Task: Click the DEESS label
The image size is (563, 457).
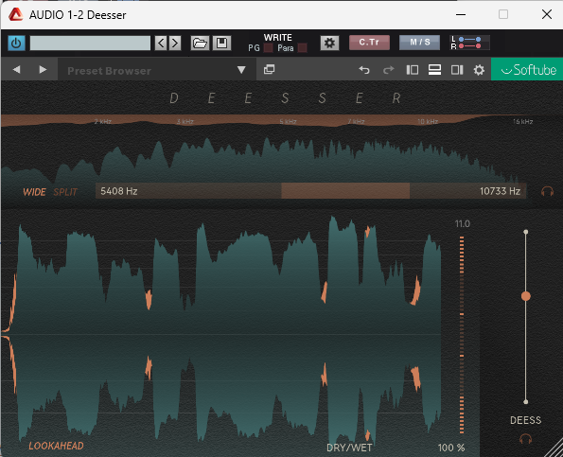Action: pos(526,420)
